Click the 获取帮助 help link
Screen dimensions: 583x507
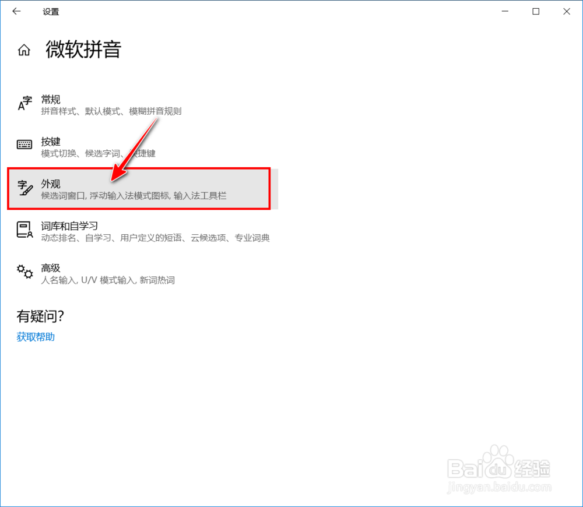[35, 336]
